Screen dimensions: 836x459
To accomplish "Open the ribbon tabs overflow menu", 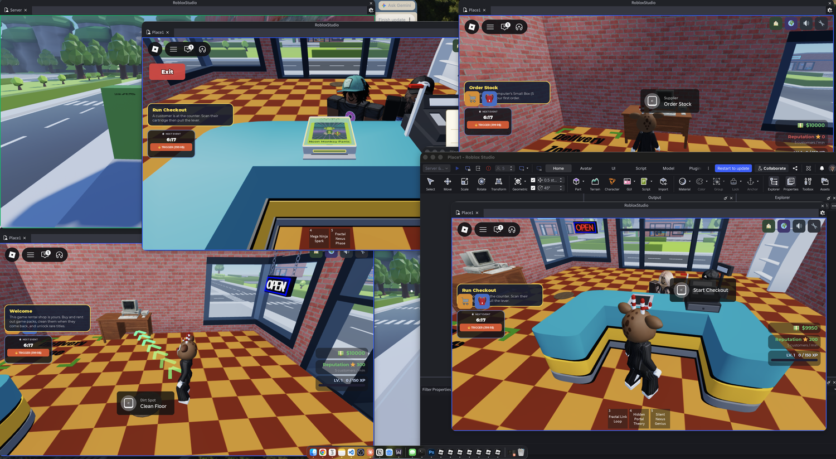I will coord(708,168).
